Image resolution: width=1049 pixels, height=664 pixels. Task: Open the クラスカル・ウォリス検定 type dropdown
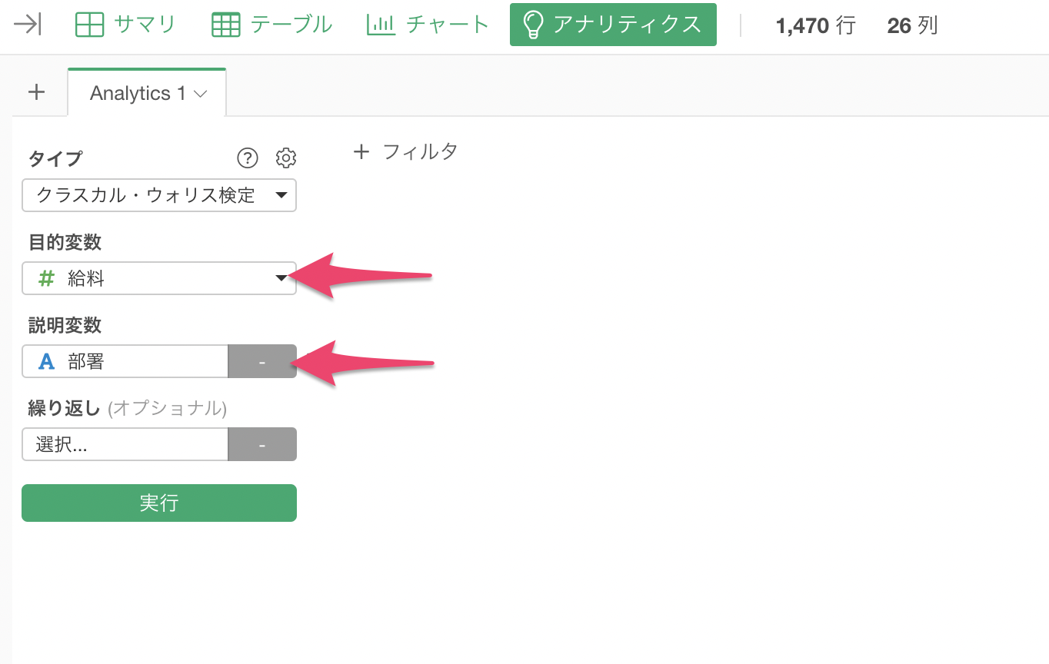159,195
